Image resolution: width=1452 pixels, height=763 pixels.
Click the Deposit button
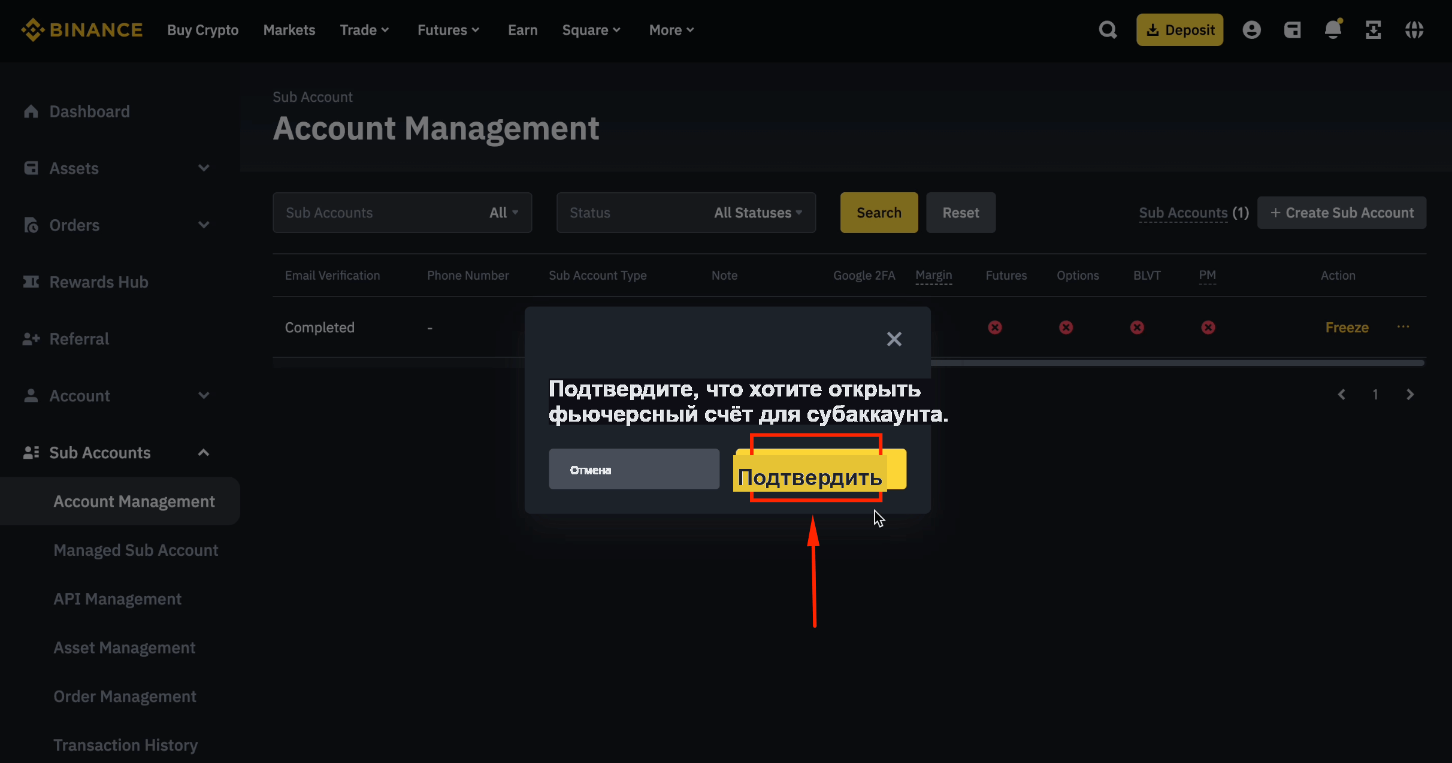coord(1179,30)
